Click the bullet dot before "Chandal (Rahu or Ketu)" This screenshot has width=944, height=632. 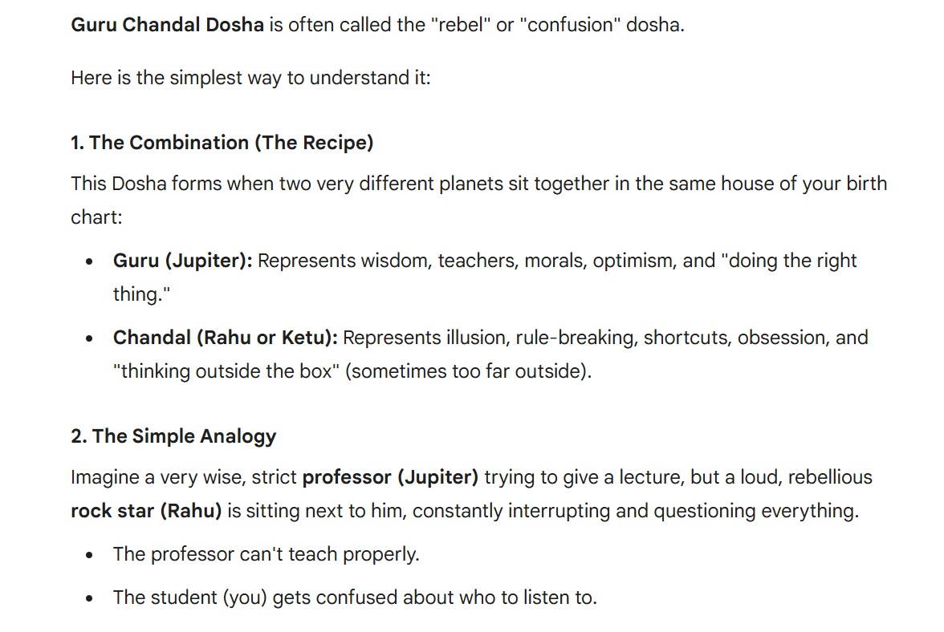[x=90, y=339]
